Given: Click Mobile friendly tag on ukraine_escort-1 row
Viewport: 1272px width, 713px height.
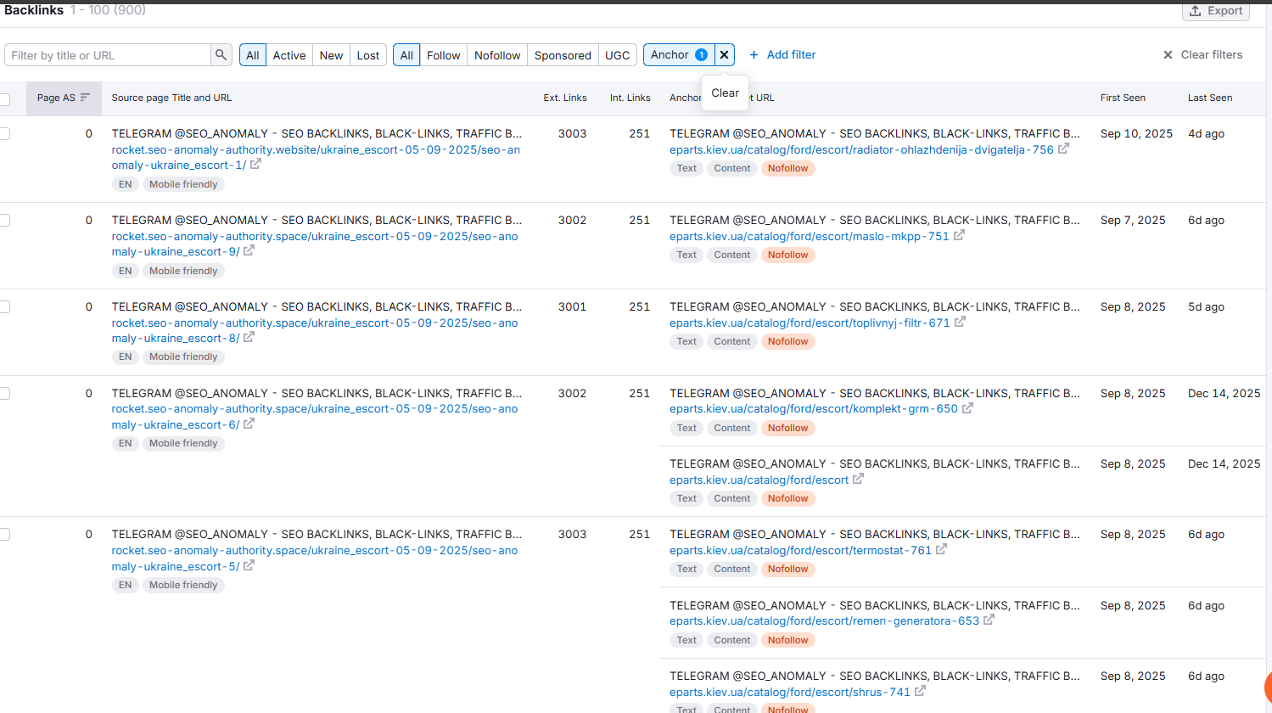Looking at the screenshot, I should pyautogui.click(x=183, y=184).
